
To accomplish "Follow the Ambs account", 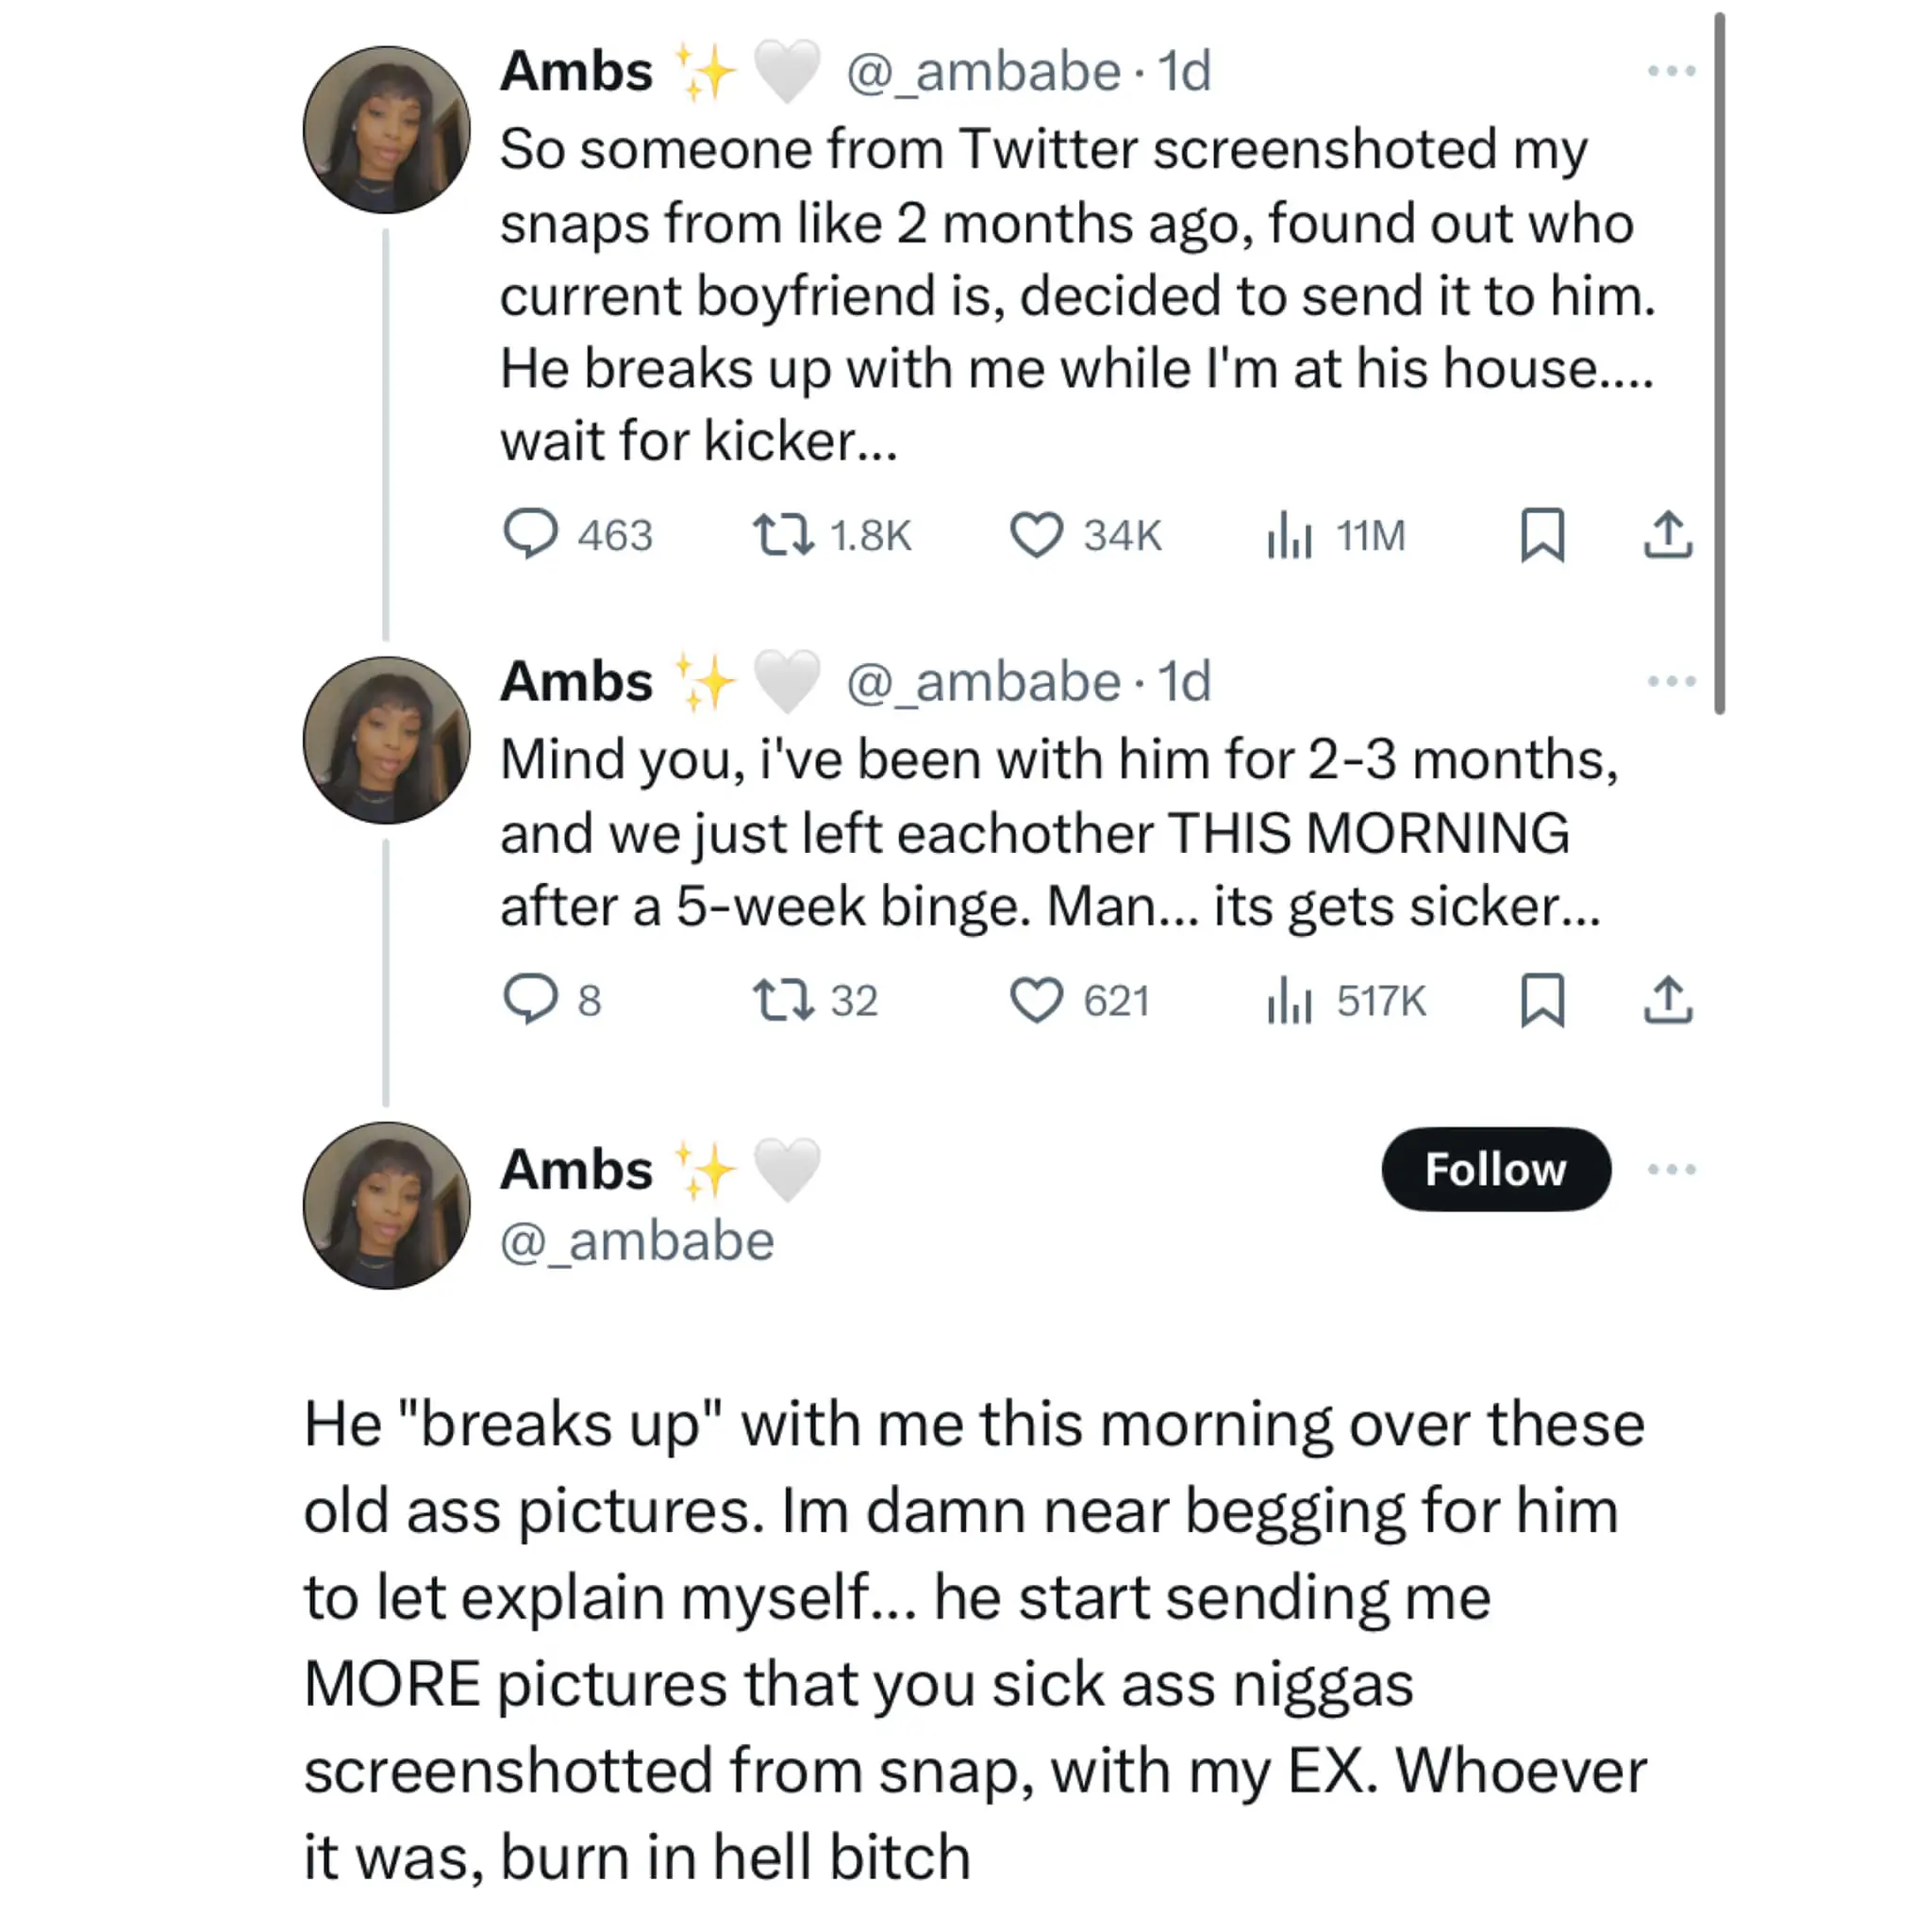I will click(x=1495, y=1169).
